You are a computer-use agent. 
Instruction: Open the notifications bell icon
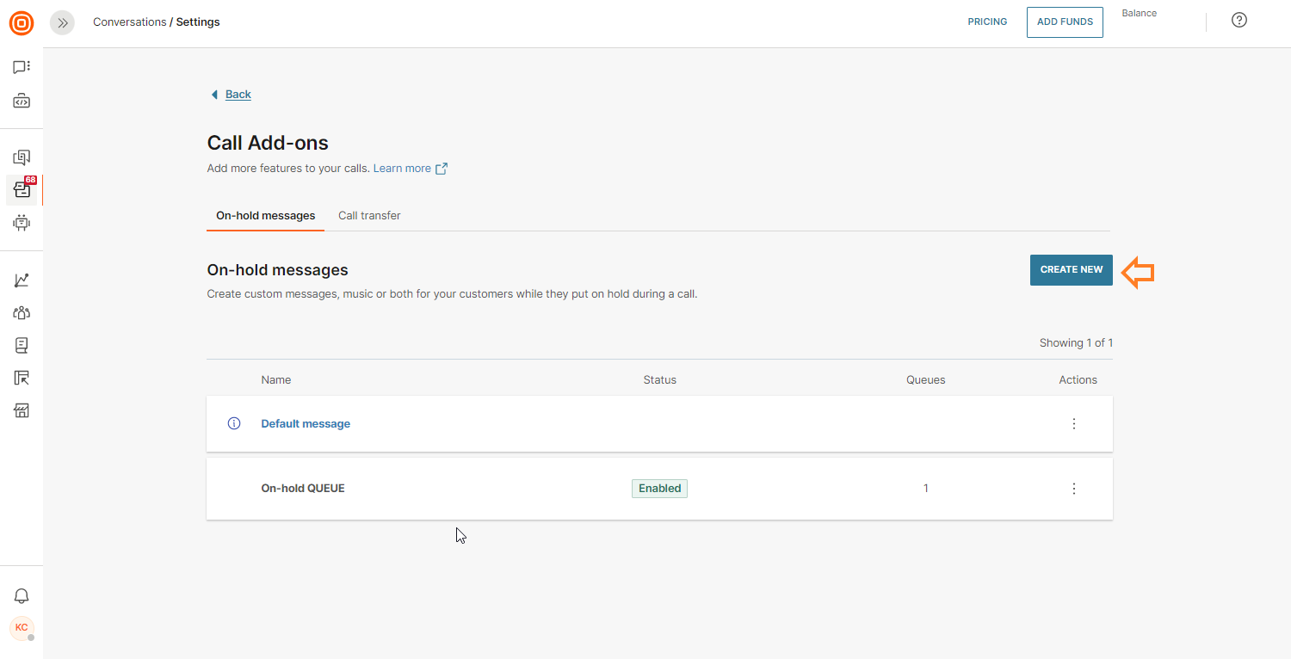click(22, 596)
